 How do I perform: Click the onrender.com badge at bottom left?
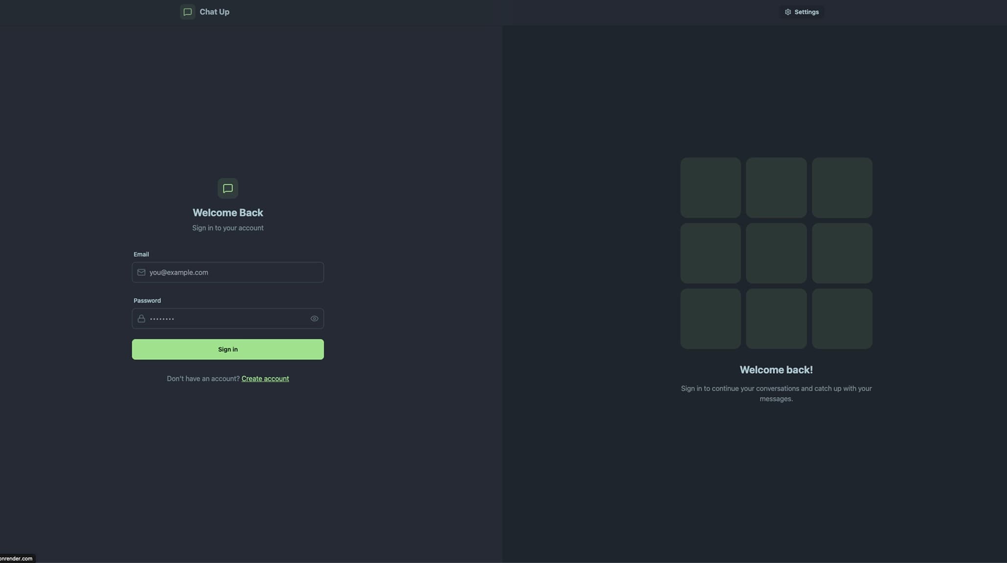point(16,558)
